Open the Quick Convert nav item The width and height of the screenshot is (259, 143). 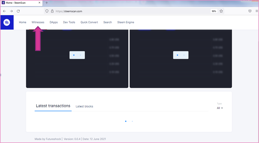(x=89, y=22)
